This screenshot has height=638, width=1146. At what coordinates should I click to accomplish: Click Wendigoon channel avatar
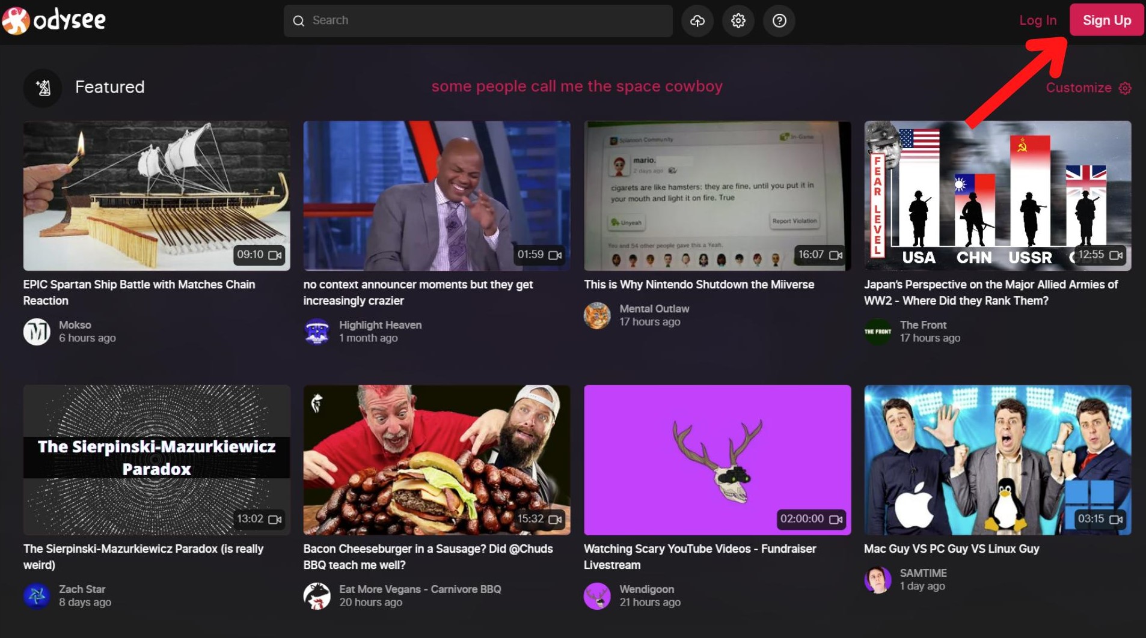[x=597, y=596]
